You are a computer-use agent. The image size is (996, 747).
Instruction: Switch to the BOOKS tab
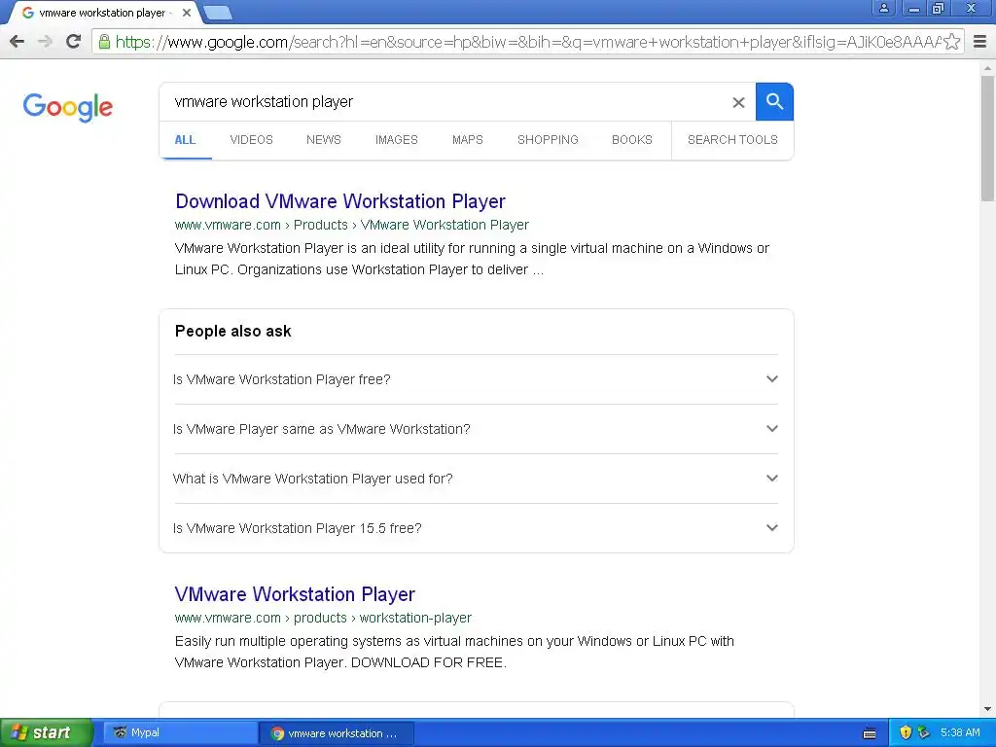click(632, 140)
